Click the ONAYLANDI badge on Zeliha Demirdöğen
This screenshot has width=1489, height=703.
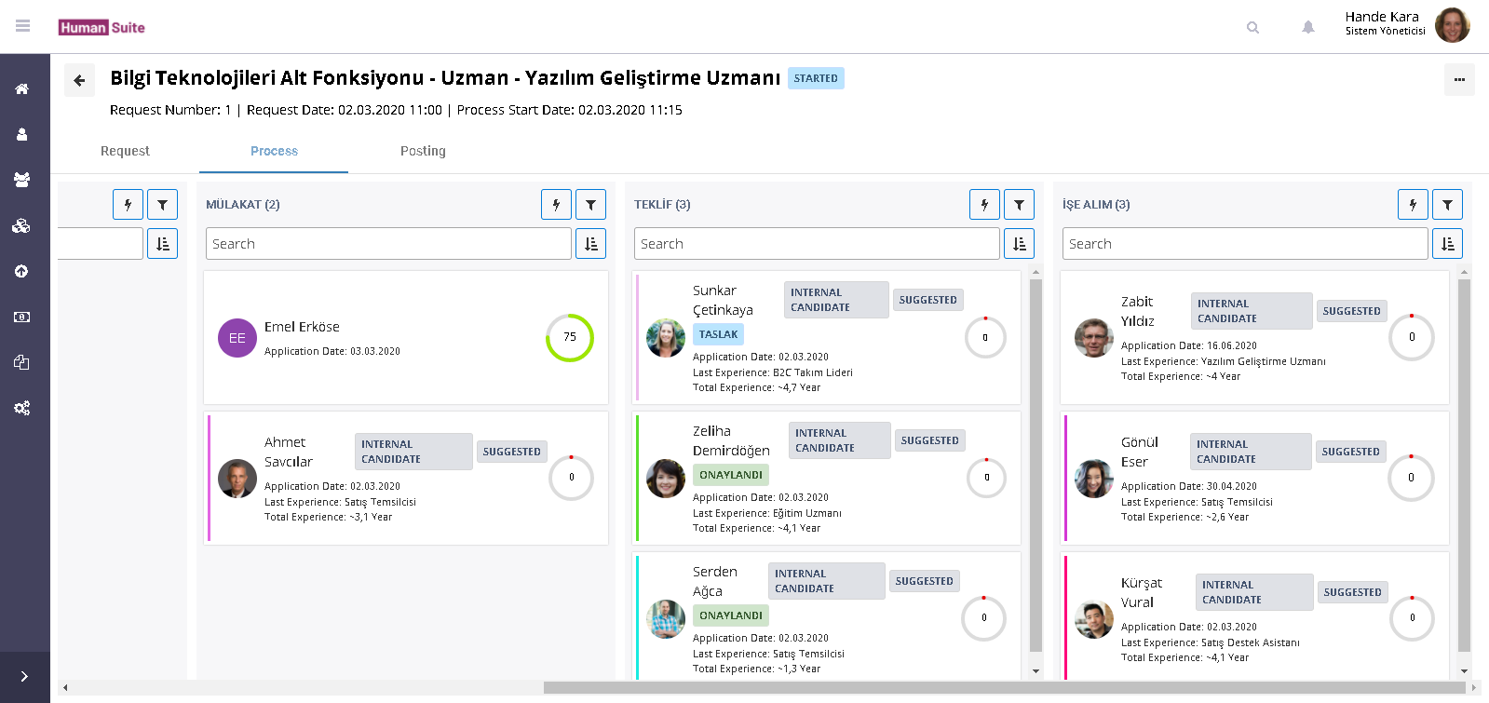click(x=730, y=475)
